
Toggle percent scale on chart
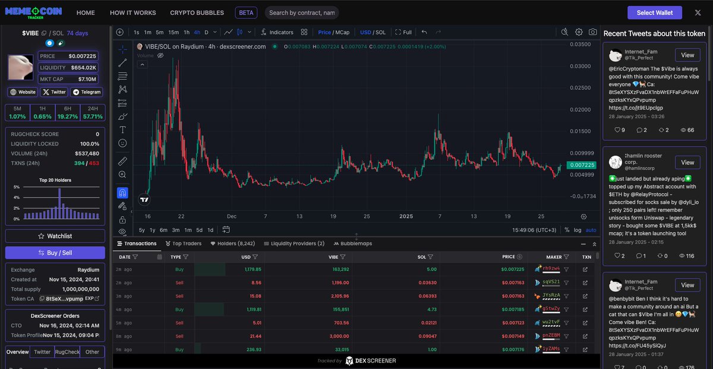[567, 230]
